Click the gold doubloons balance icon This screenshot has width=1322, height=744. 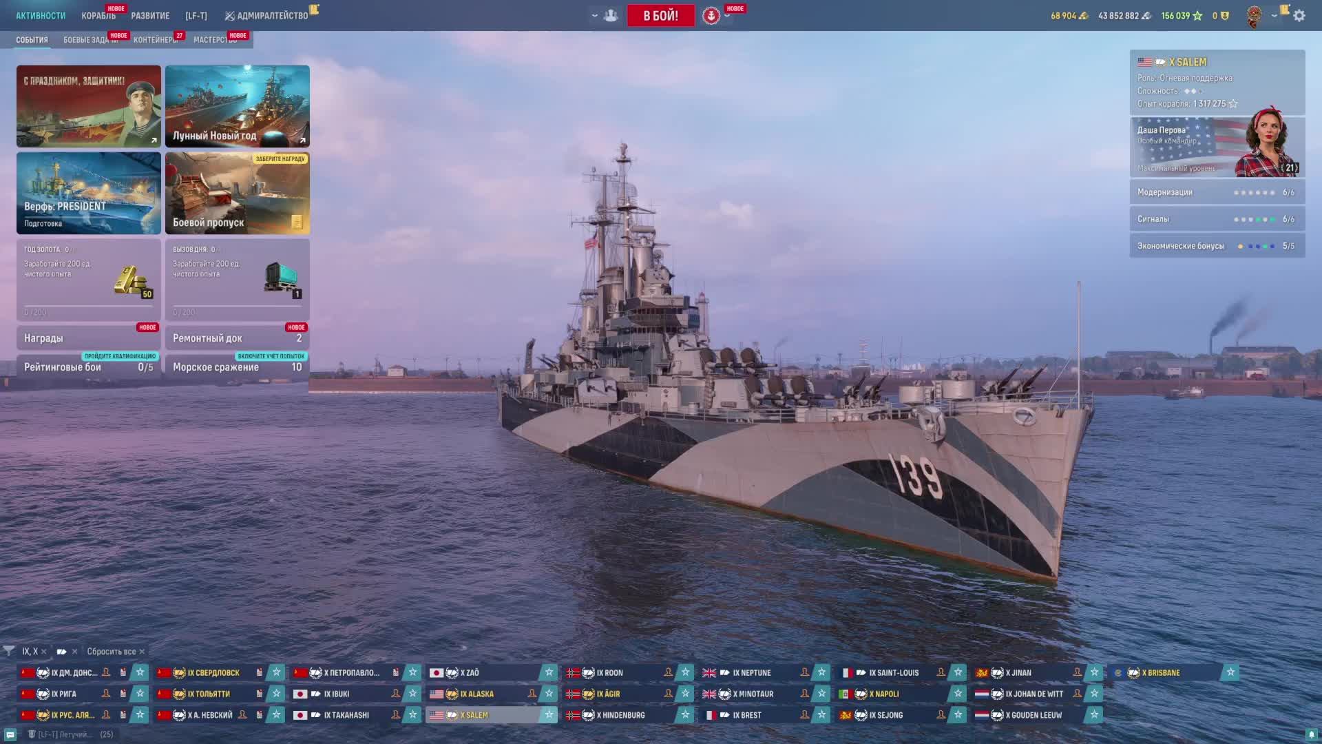point(1083,16)
